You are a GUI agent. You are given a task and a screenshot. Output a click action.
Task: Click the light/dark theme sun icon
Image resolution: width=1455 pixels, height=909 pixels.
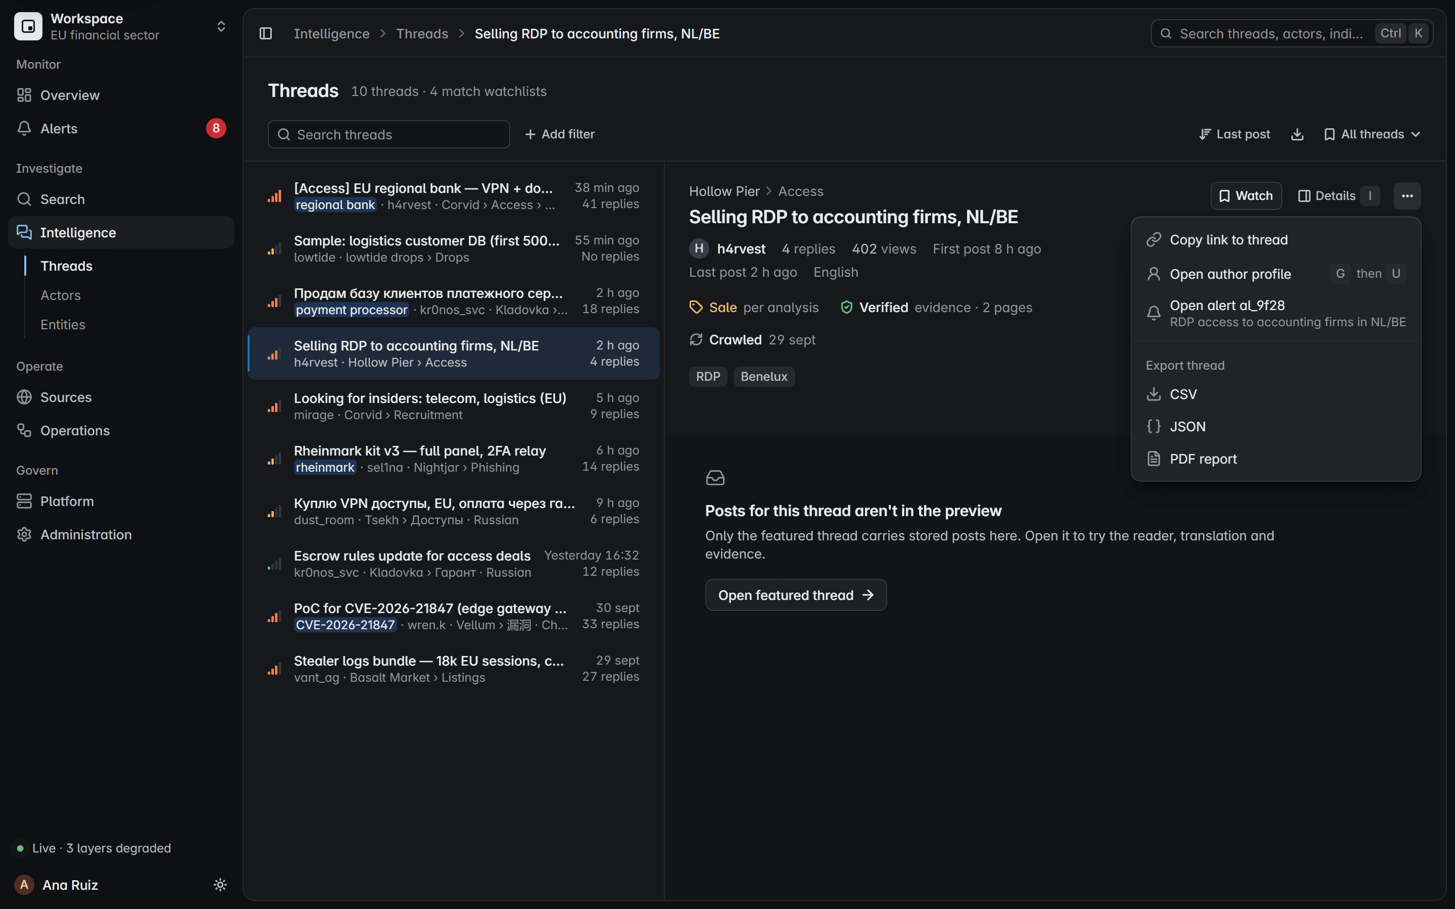[x=220, y=884]
